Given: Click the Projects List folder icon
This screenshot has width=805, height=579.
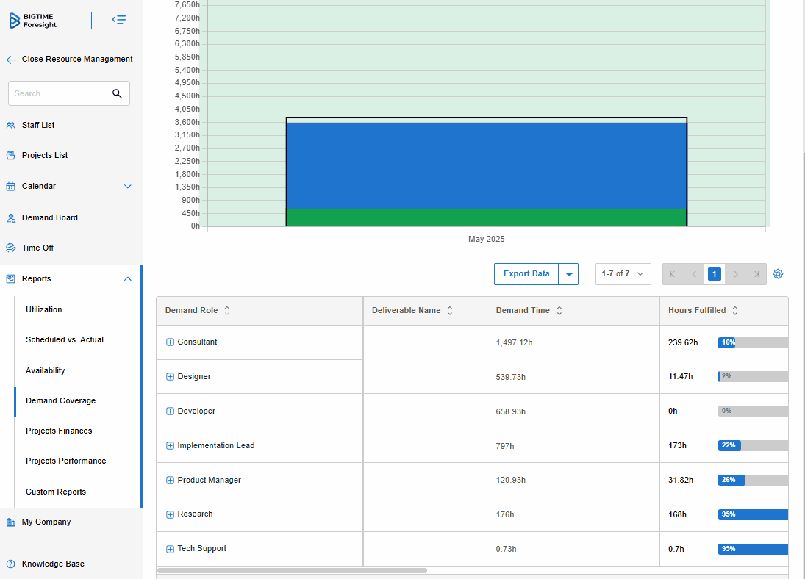Looking at the screenshot, I should pos(11,156).
